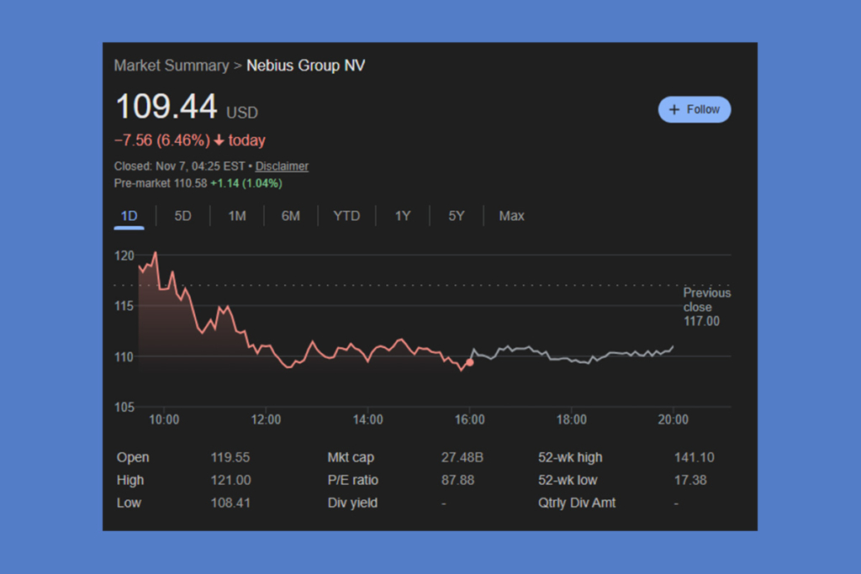Navigate back to Market Summary

(x=172, y=66)
